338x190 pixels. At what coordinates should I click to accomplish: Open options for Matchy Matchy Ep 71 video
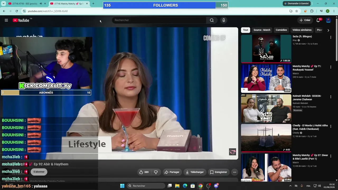click(331, 67)
